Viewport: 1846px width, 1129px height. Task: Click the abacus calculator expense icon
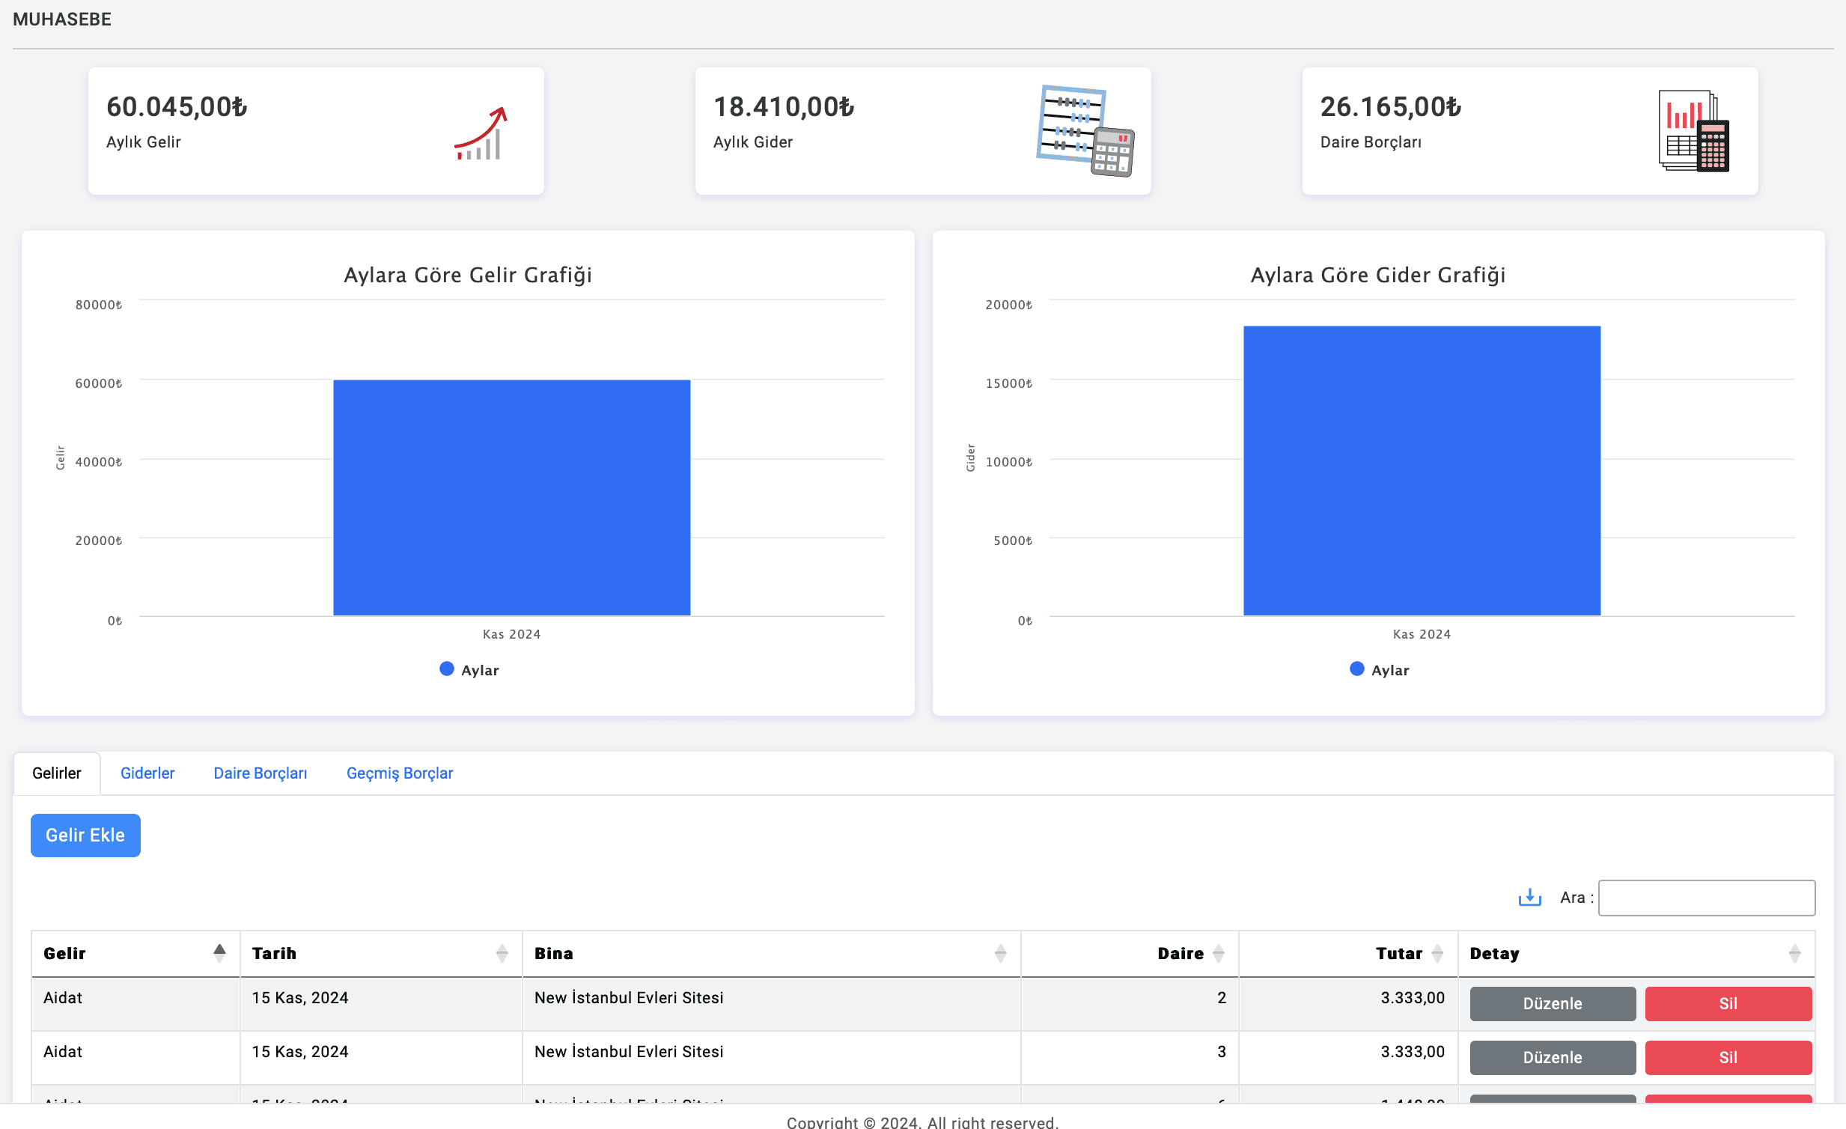point(1085,131)
